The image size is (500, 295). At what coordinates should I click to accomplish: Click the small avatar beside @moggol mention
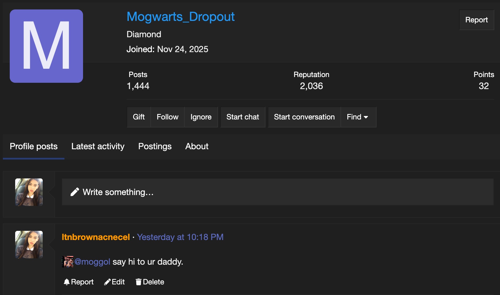point(68,262)
